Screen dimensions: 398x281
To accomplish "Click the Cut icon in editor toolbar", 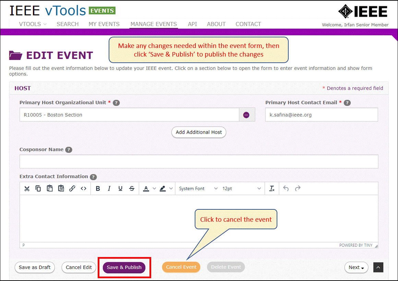I will click(27, 188).
